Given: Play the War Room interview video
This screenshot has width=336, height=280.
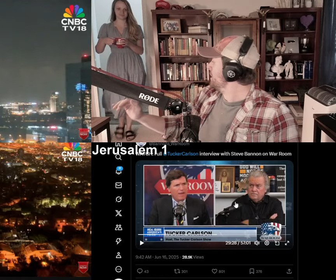Looking at the screenshot, I should (142, 243).
